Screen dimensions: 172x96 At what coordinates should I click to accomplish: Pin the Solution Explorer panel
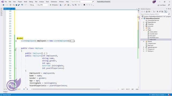tap(169, 9)
